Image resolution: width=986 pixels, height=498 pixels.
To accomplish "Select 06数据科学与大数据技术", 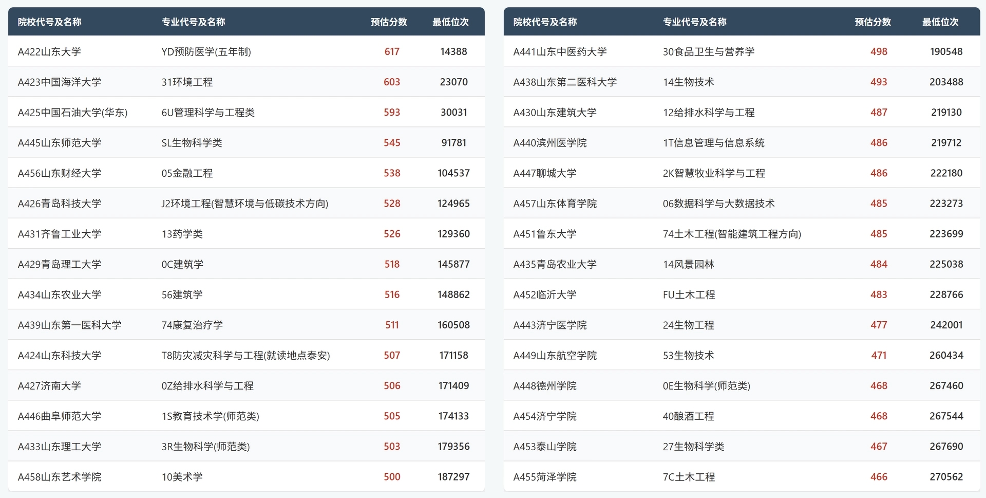I will pyautogui.click(x=718, y=203).
